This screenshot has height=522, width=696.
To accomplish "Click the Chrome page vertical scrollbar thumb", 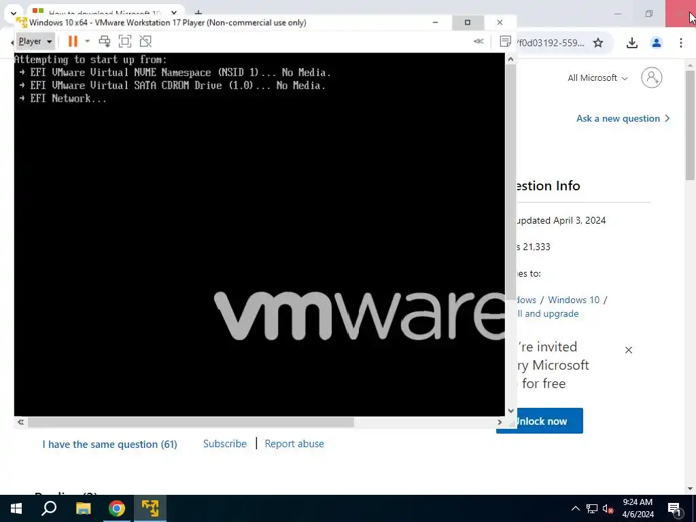I will tap(690, 125).
